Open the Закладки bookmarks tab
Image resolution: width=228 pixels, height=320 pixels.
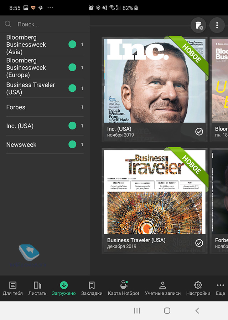pos(92,288)
